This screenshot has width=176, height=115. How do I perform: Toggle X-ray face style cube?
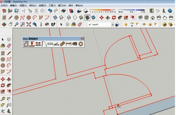tap(55, 18)
